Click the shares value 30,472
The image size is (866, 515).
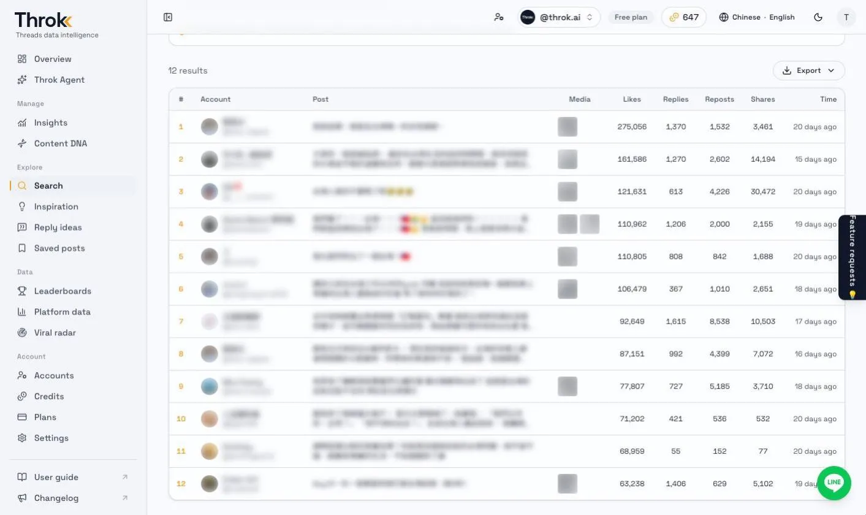click(x=763, y=192)
